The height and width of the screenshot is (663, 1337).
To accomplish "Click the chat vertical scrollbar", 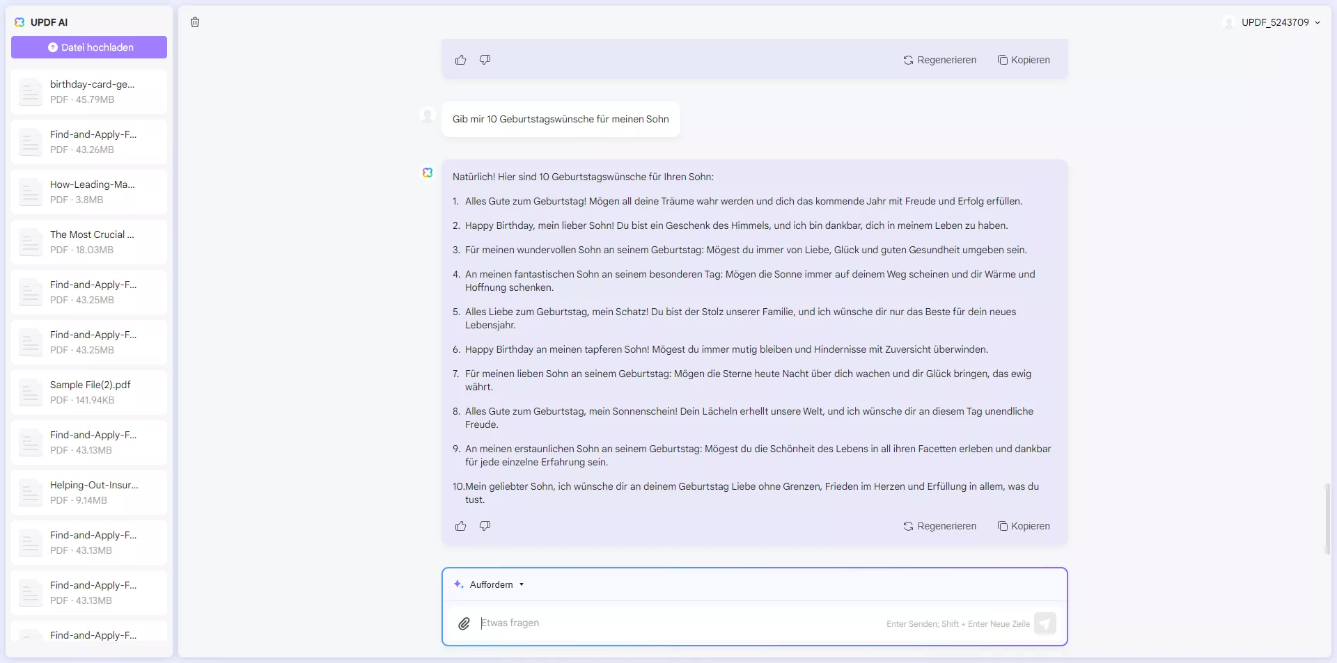I will 1327,518.
